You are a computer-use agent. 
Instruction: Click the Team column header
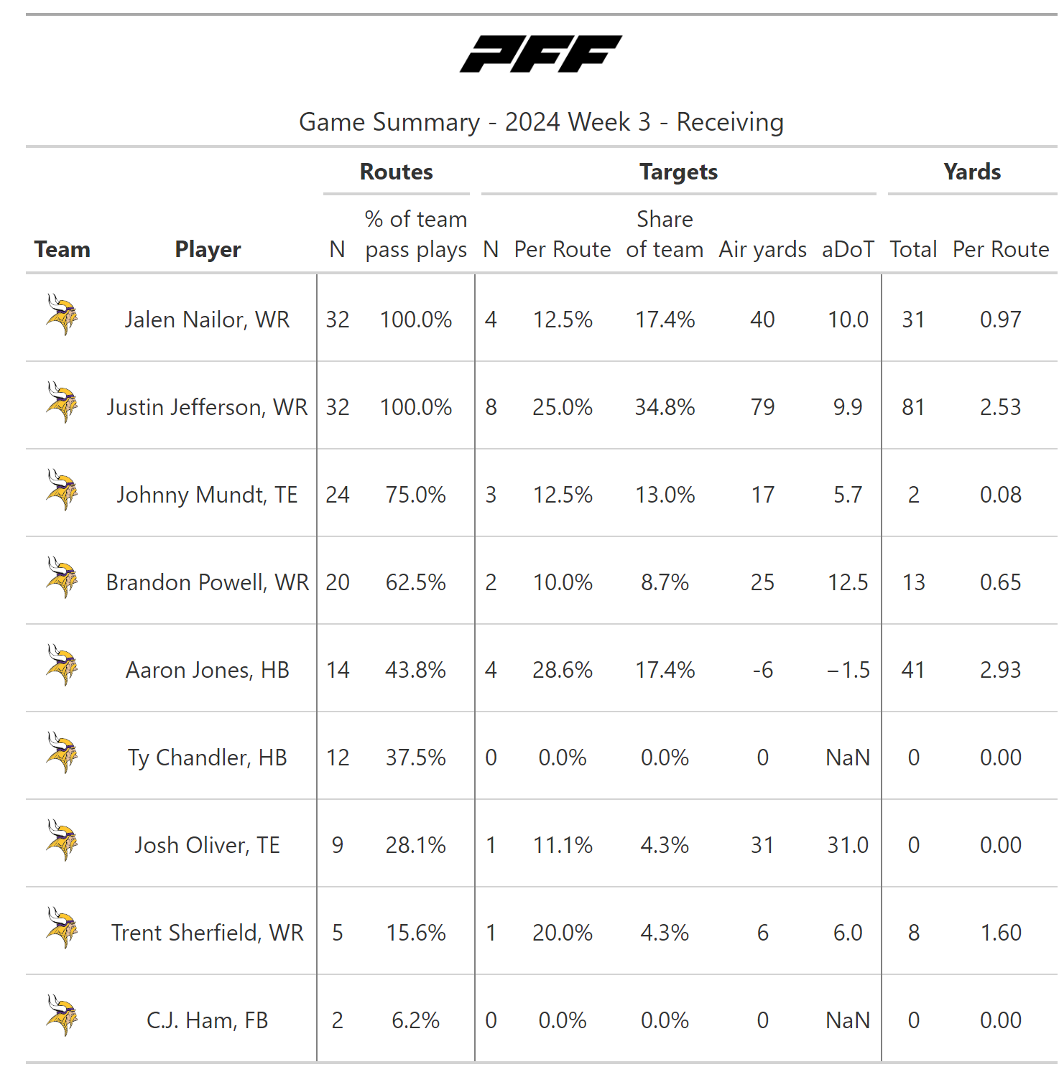[63, 249]
